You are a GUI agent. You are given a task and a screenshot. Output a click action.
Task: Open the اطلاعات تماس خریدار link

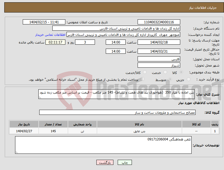coord(50,35)
